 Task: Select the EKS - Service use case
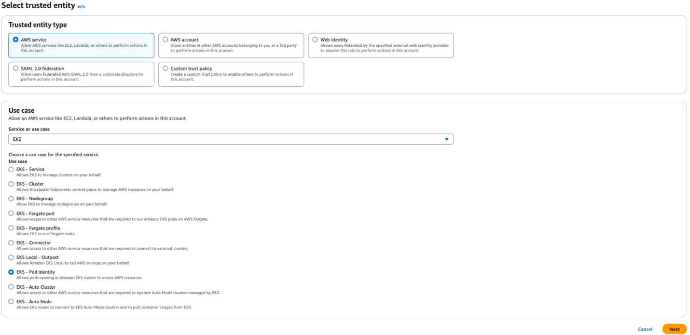(11, 169)
